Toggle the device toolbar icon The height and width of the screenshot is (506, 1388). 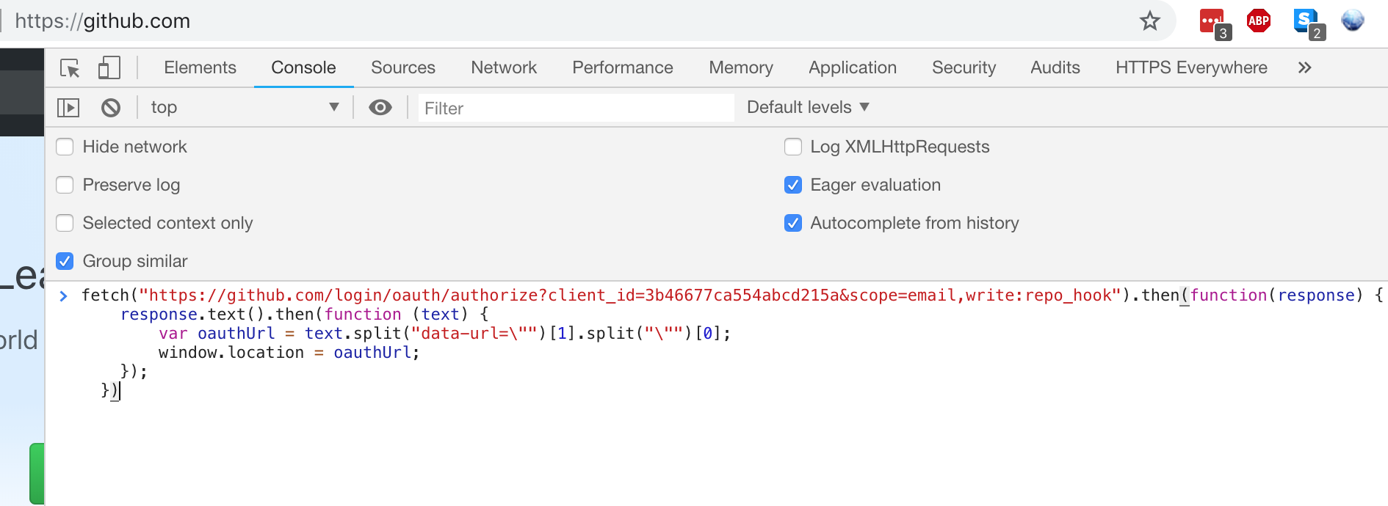coord(109,67)
